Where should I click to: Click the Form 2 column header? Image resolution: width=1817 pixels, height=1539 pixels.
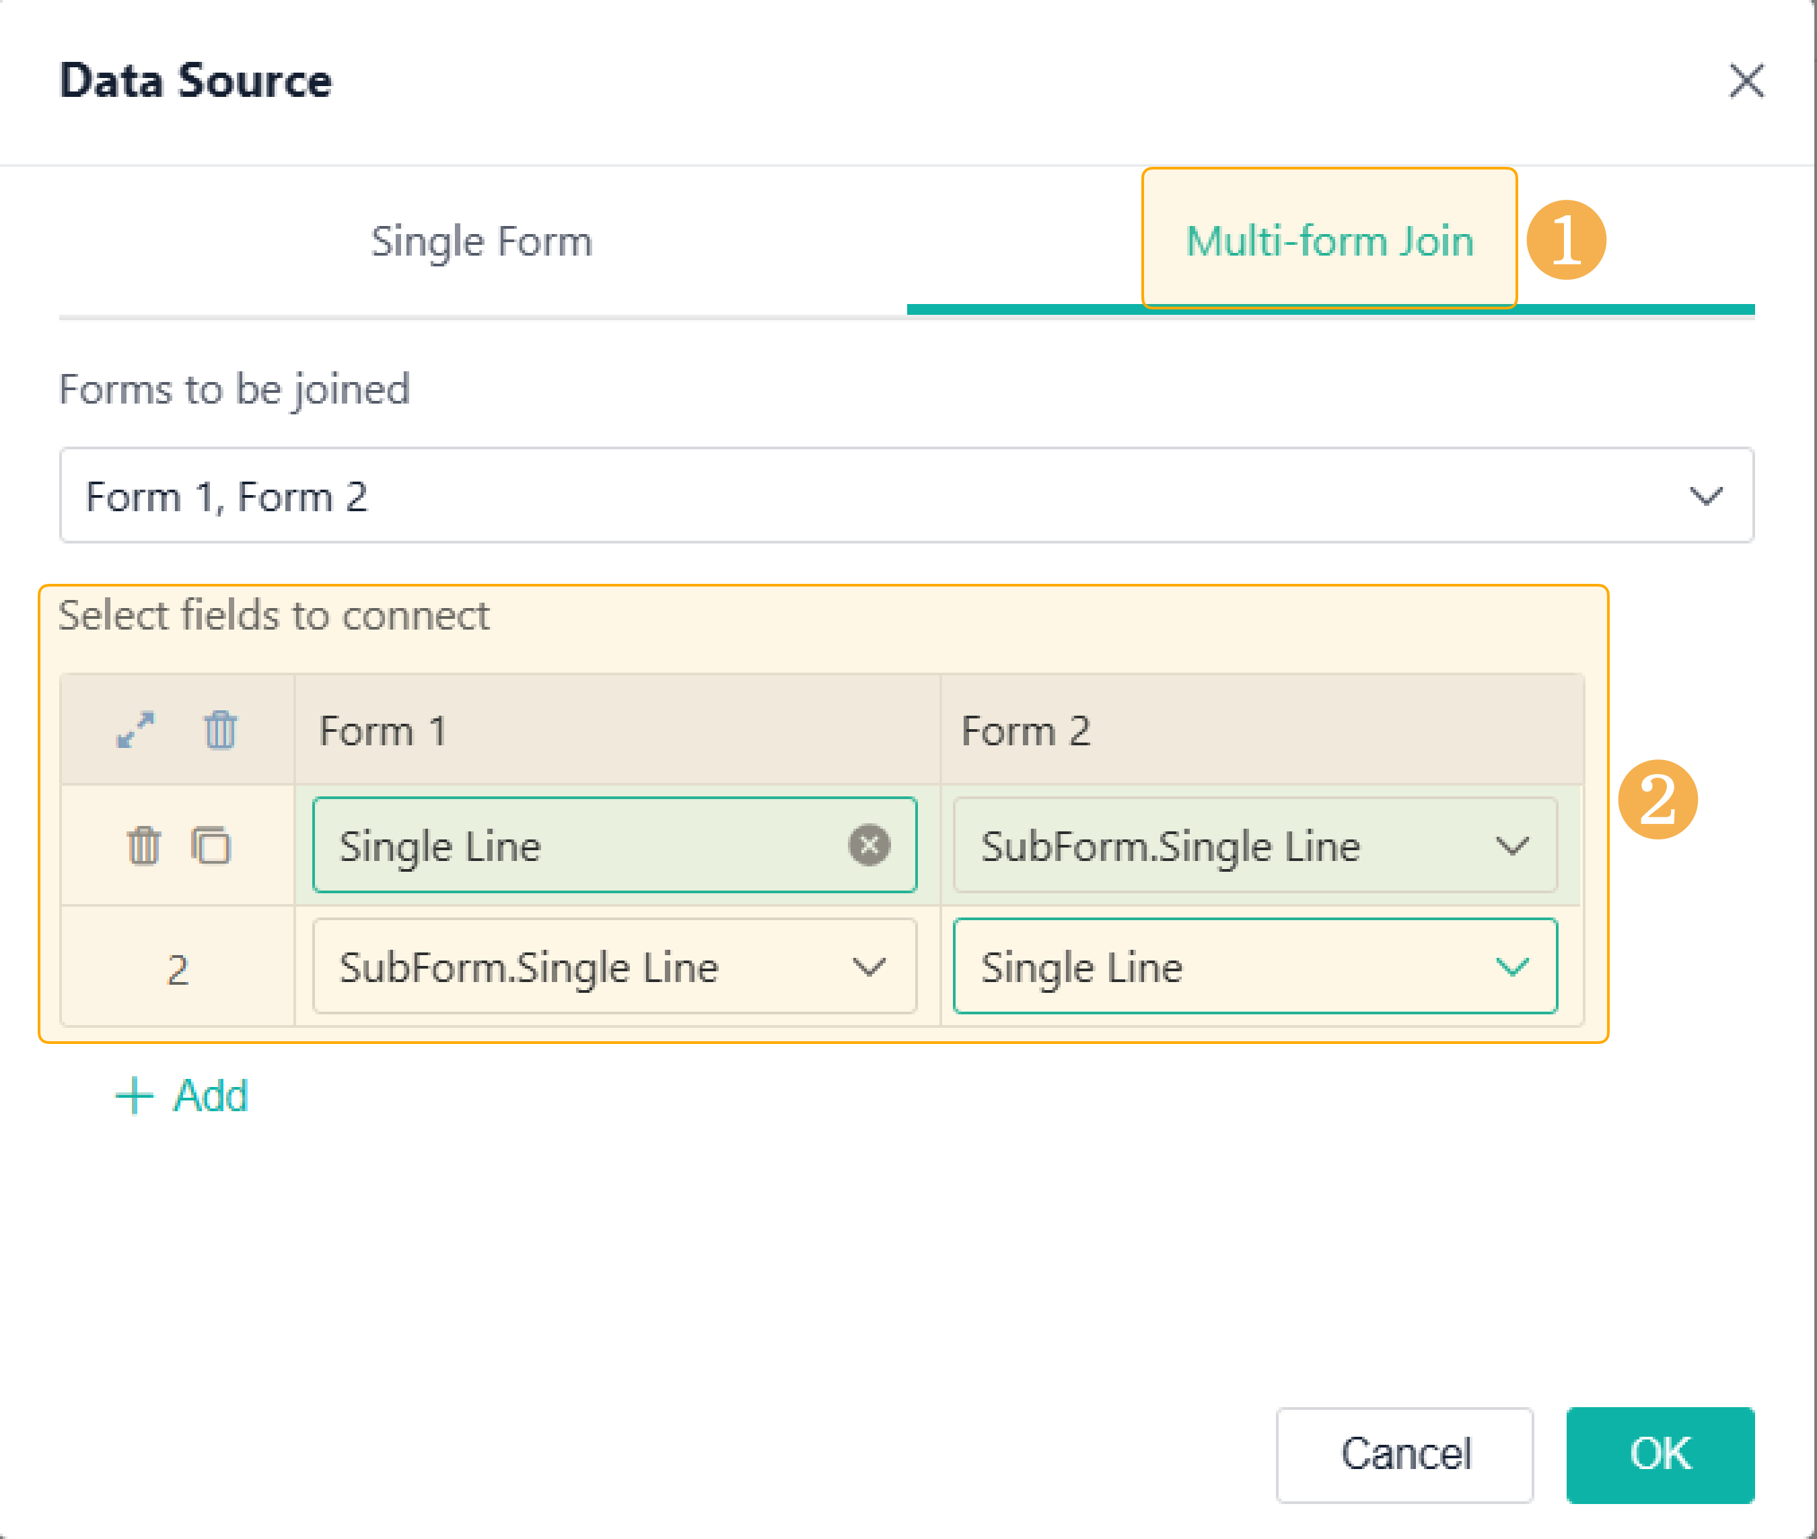(1026, 730)
